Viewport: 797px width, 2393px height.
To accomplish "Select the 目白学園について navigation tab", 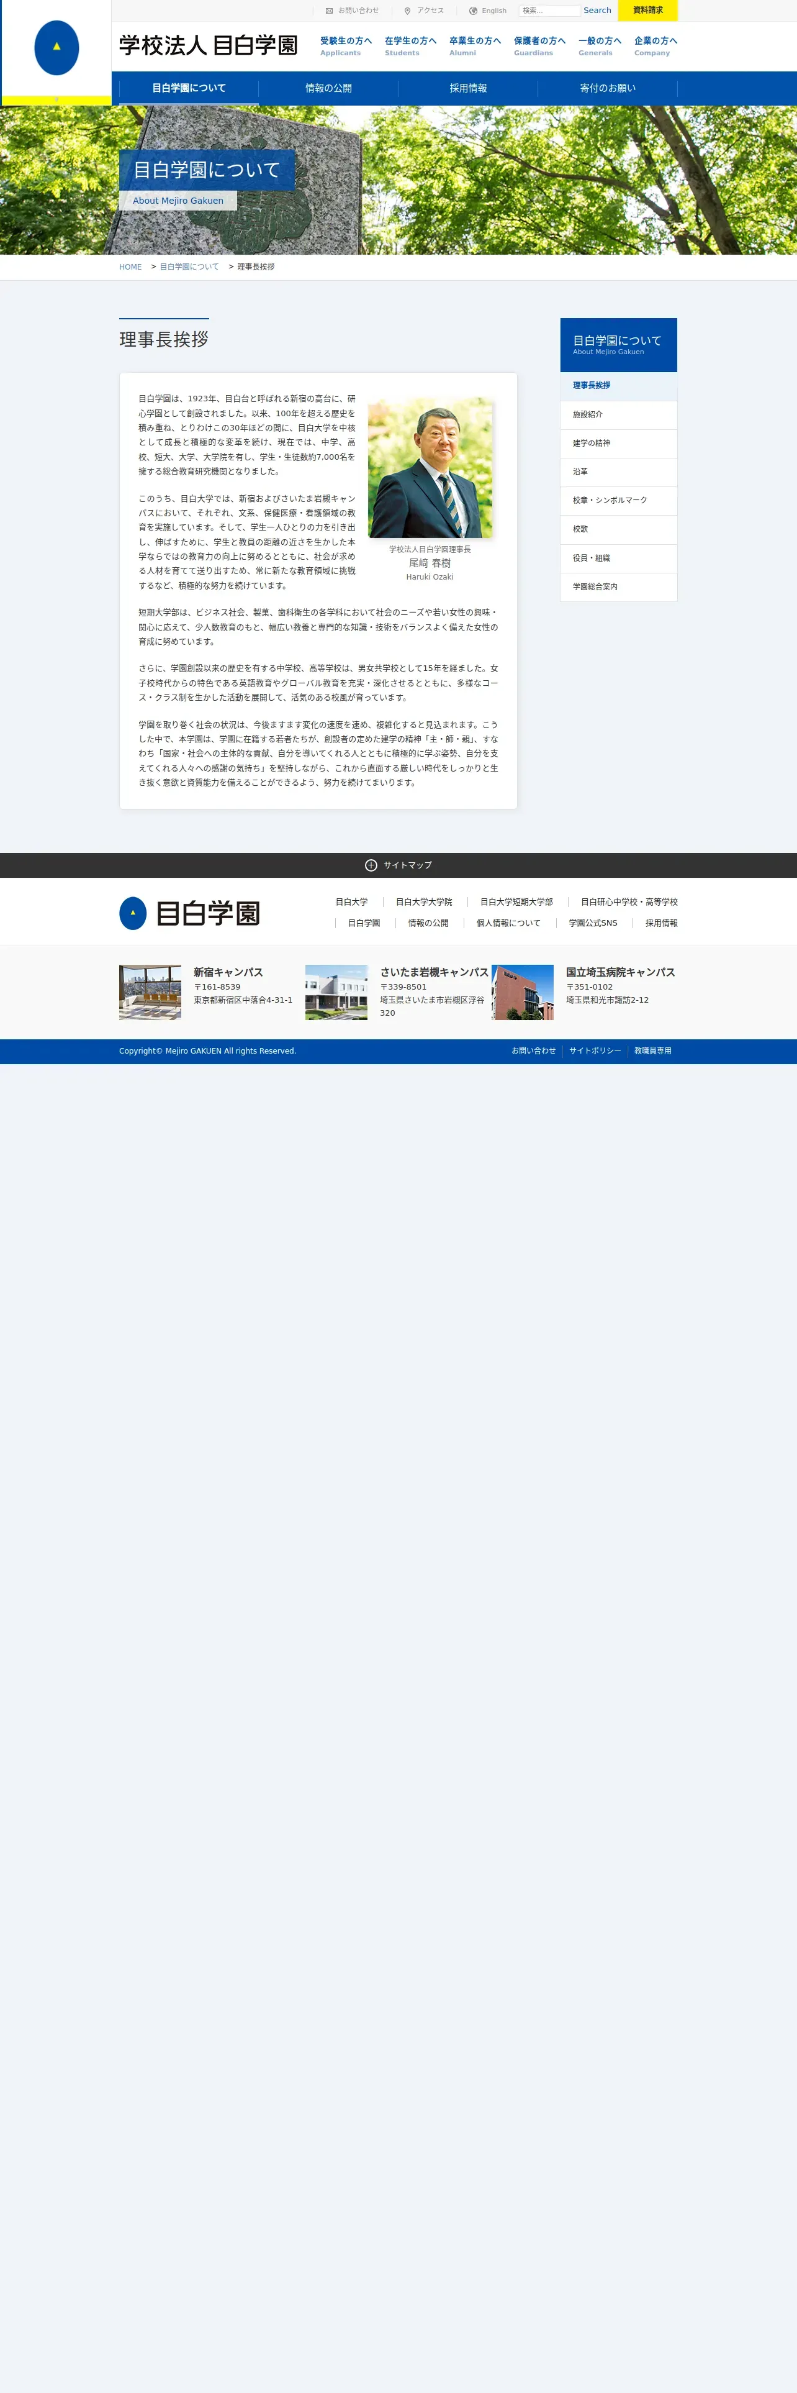I will (189, 88).
